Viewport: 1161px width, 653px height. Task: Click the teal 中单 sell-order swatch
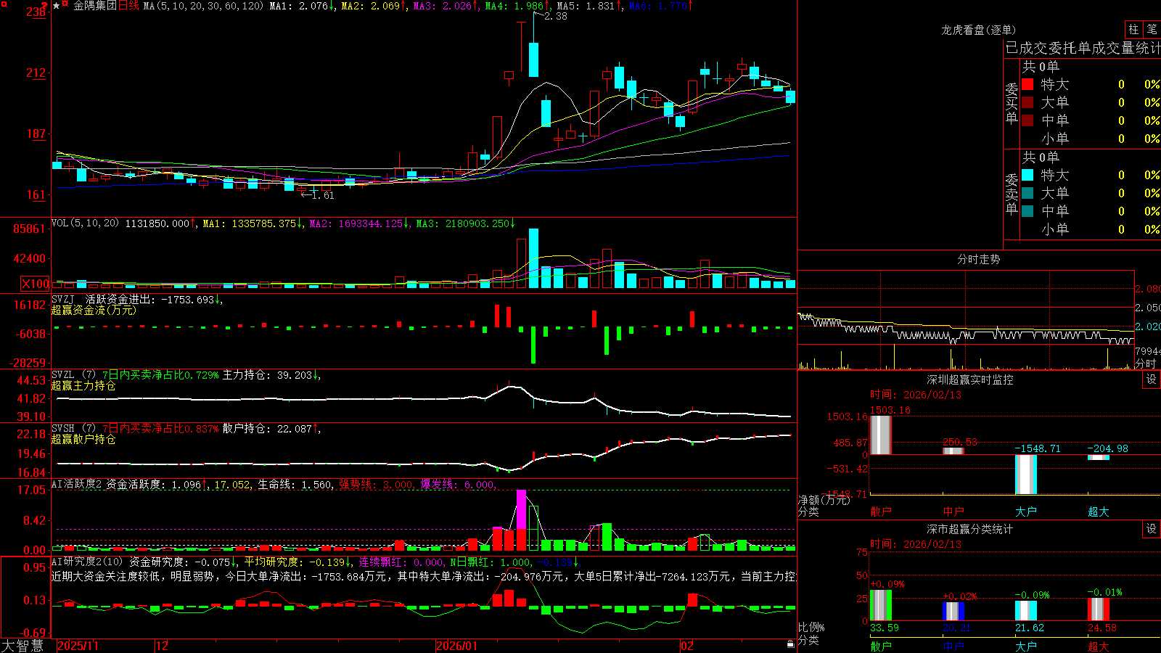[1027, 211]
